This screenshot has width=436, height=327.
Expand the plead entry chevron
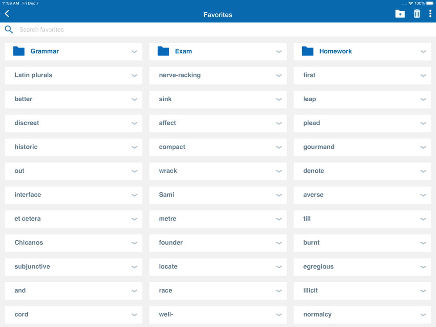coord(423,123)
